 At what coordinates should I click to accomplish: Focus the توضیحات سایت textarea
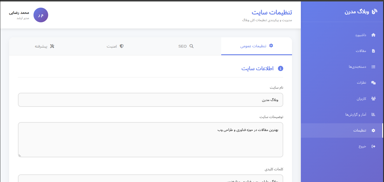150,140
